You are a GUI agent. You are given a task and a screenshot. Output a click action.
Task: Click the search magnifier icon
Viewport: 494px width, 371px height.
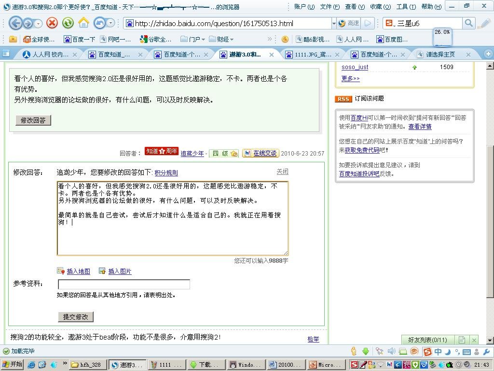point(468,23)
